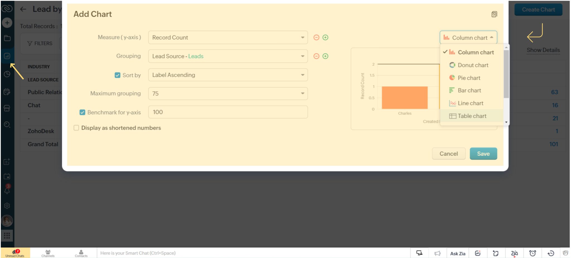Select Pie chart from the chart menu
571x258 pixels.
469,78
